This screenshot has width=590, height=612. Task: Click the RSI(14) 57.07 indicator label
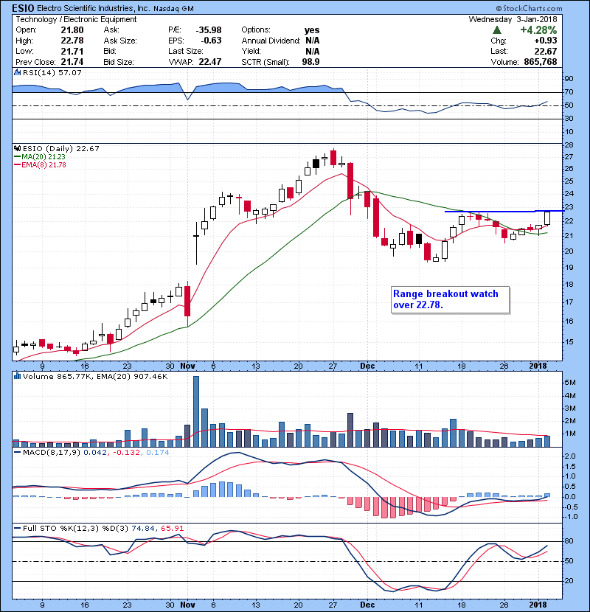[x=52, y=72]
